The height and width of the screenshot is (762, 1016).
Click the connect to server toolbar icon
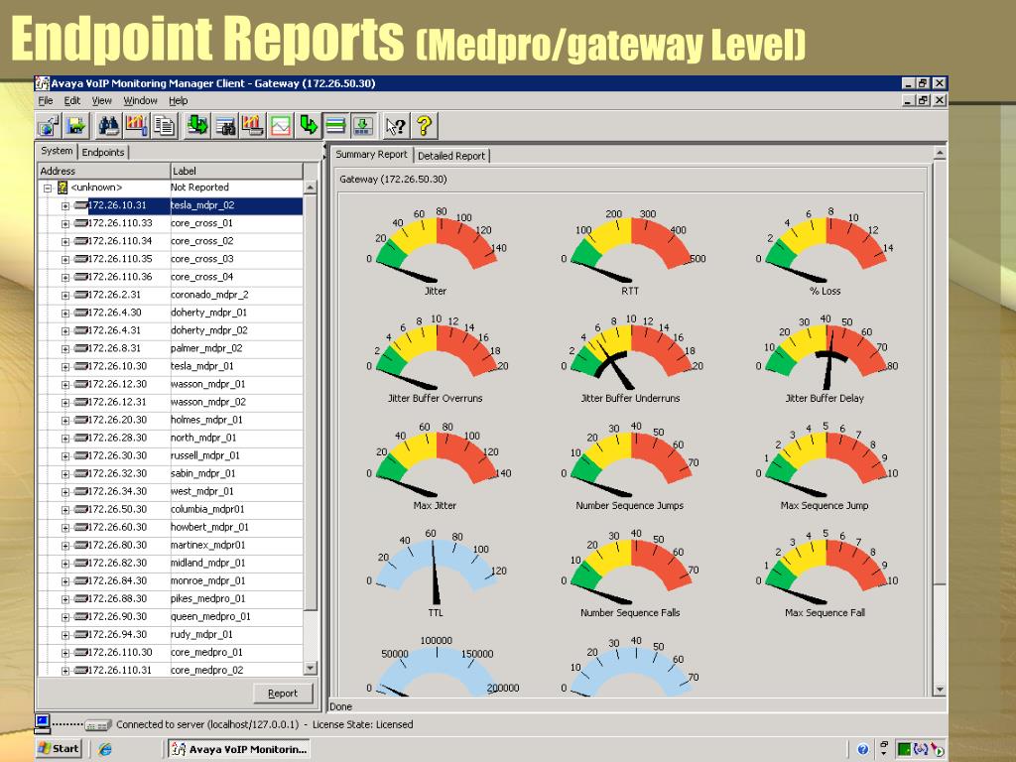49,126
